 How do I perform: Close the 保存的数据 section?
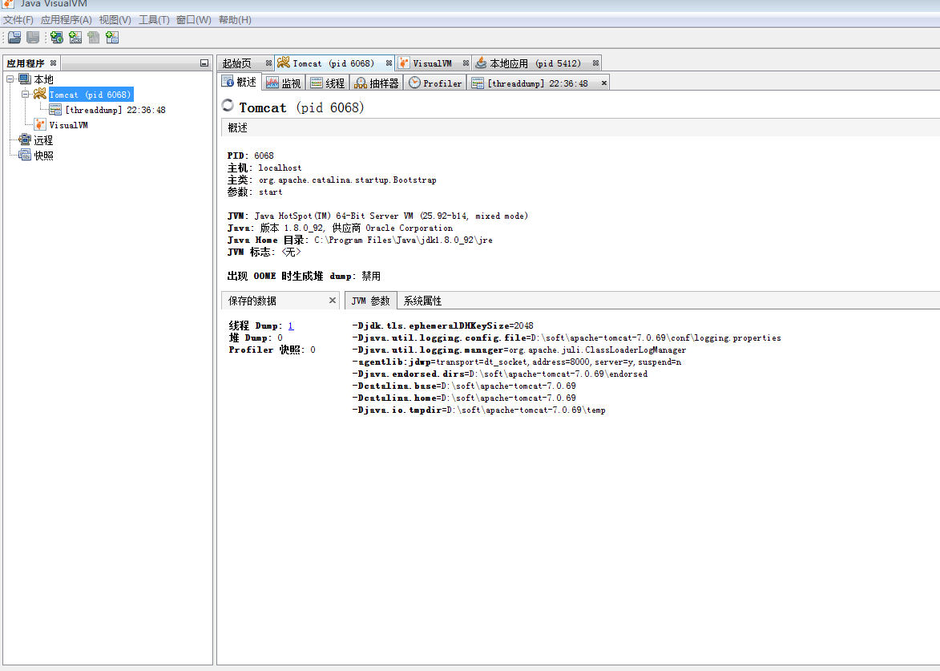point(332,301)
